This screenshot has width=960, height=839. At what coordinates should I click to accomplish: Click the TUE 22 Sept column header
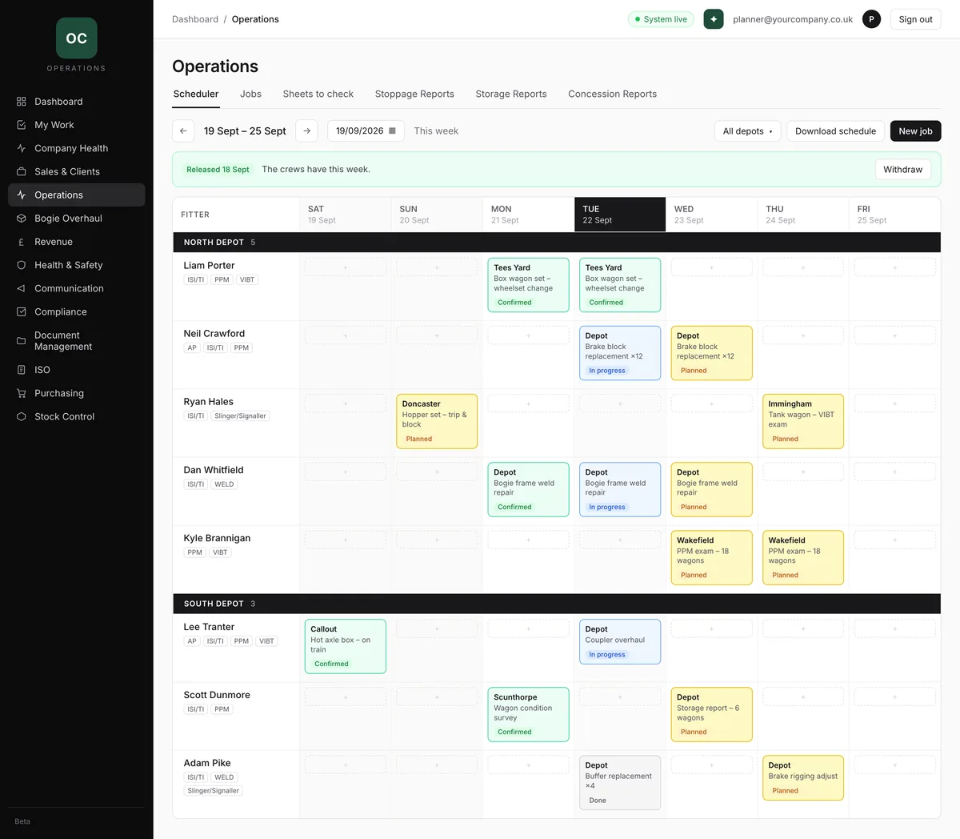(x=620, y=215)
